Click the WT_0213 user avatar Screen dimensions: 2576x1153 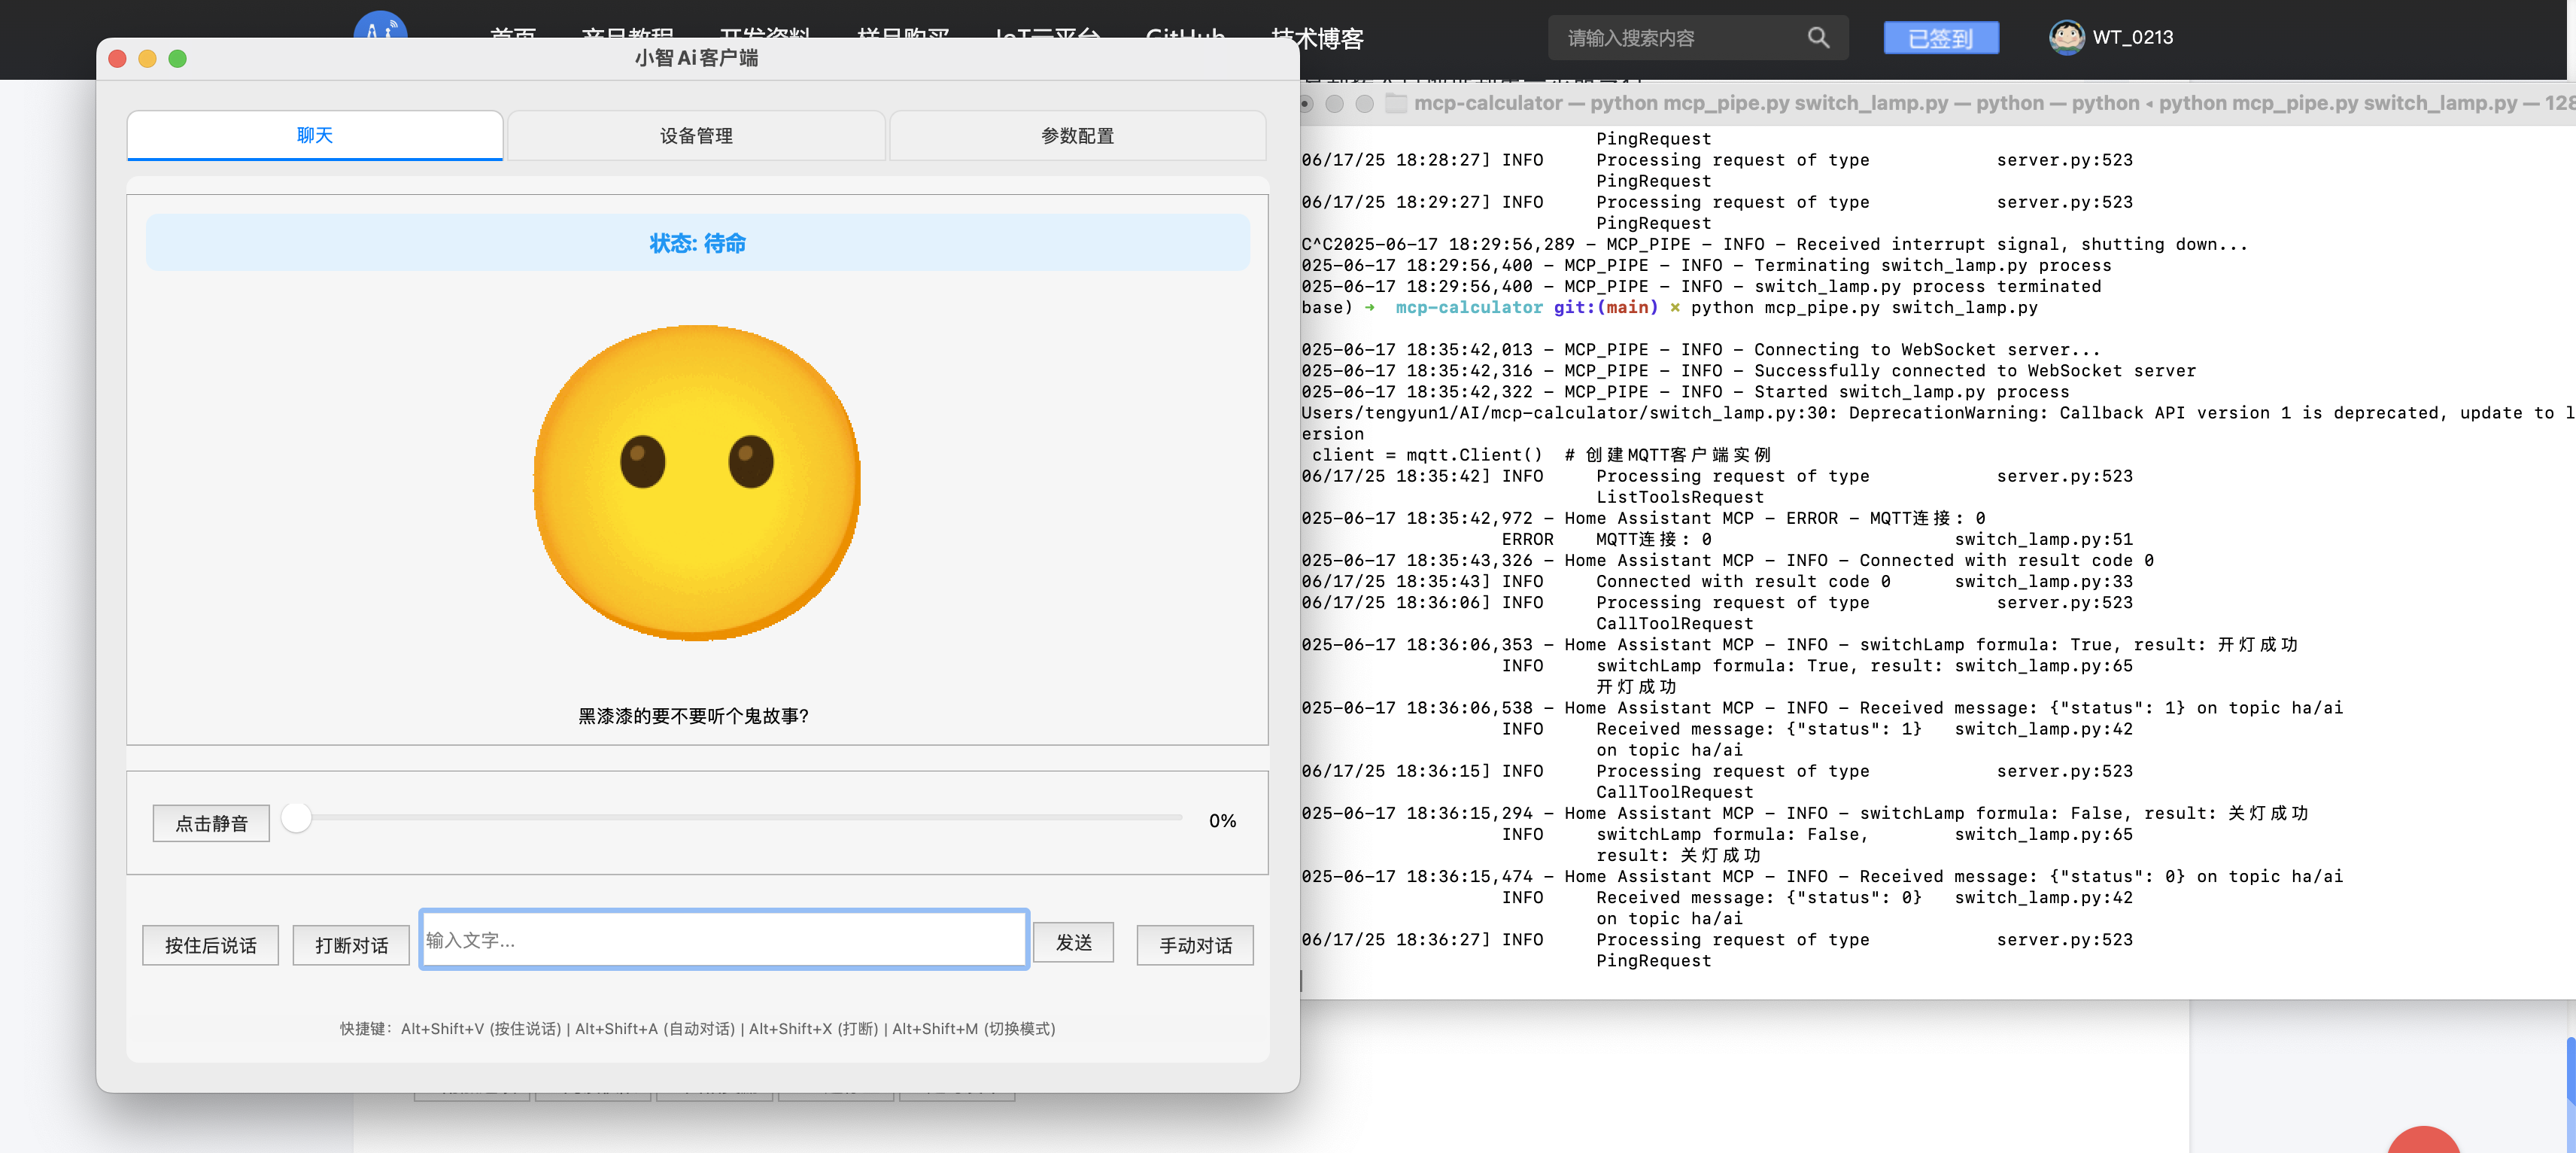[2066, 37]
